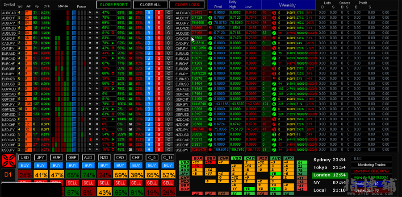The width and height of the screenshot is (402, 197).
Task: Click the CLOSE LOSS button
Action: 187,4
